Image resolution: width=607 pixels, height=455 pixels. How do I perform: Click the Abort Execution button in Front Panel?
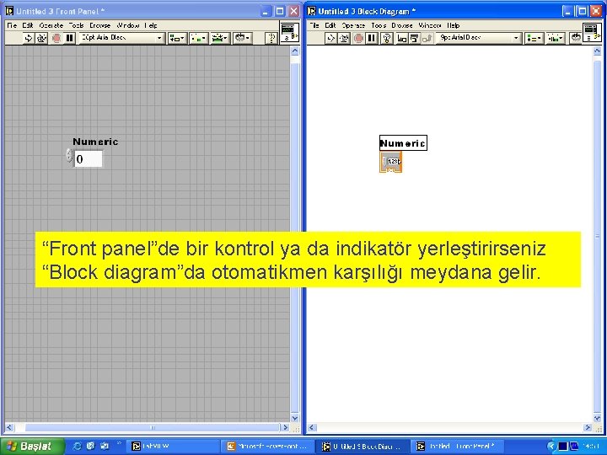56,38
